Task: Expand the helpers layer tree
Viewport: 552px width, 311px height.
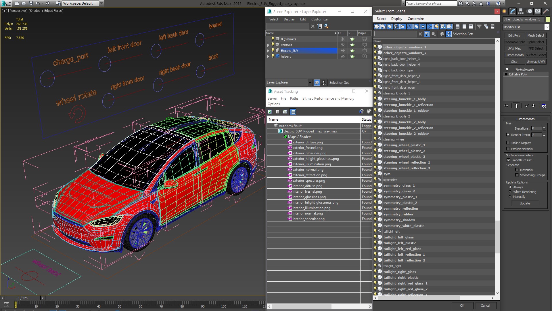Action: tap(268, 56)
